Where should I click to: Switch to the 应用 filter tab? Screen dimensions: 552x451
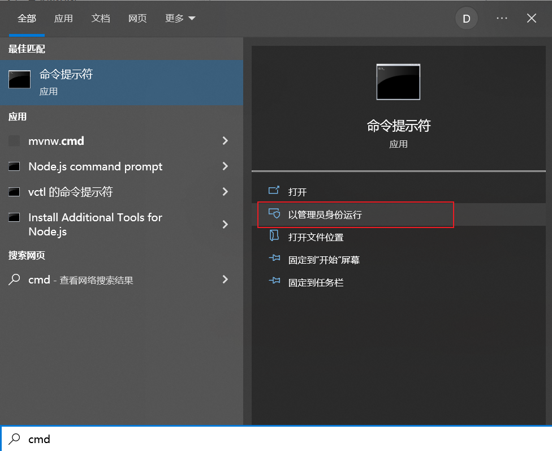[63, 18]
